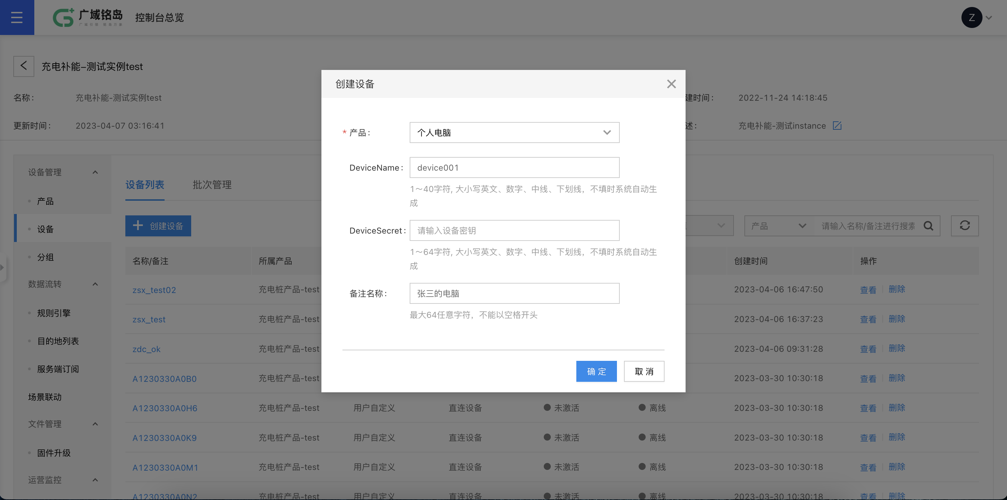Viewport: 1007px width, 500px height.
Task: Click 删除 for A1230330A0M1 row
Action: click(897, 467)
